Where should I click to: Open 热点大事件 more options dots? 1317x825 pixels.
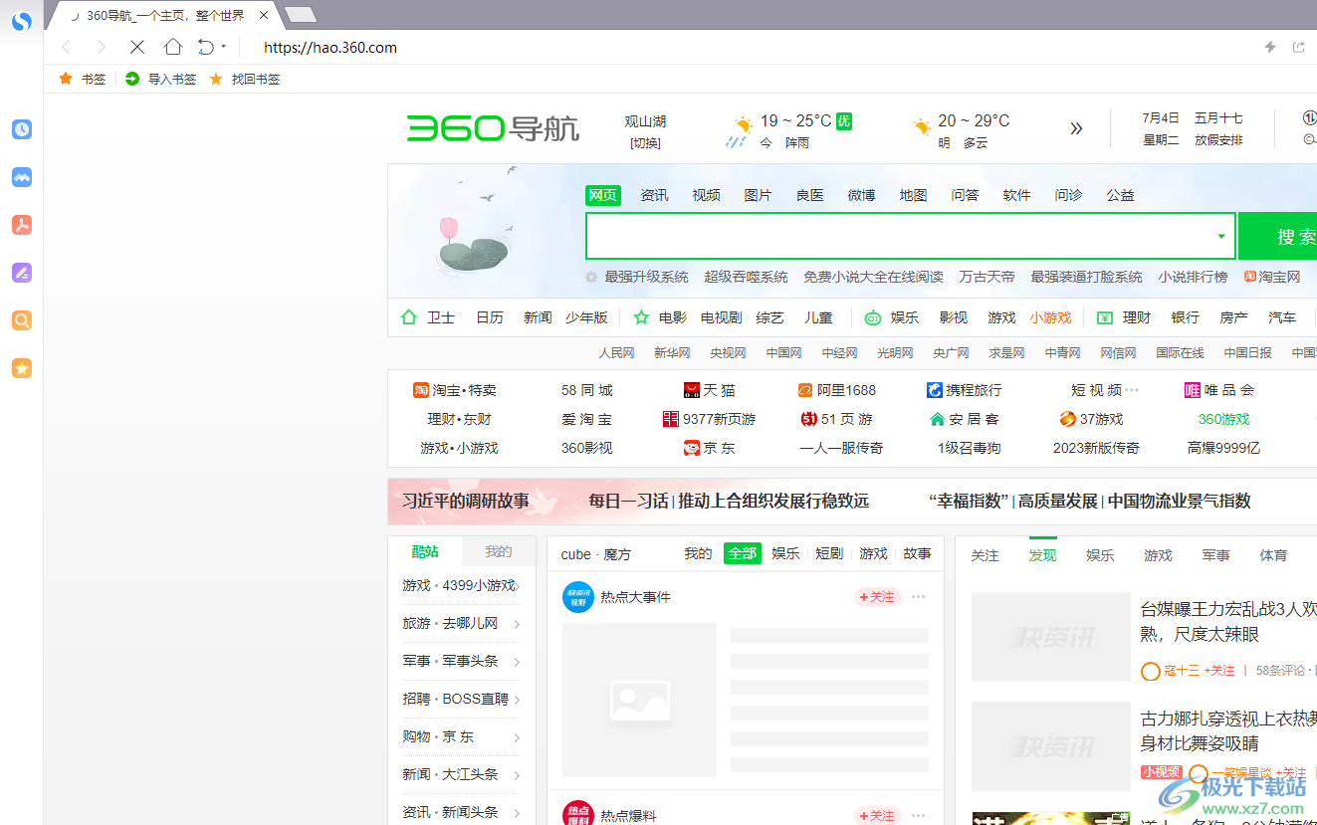[x=919, y=597]
